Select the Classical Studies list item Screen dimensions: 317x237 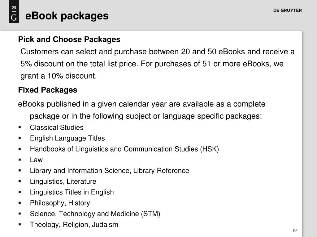(57, 127)
